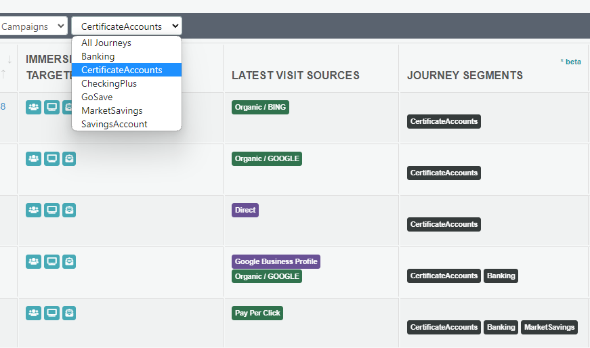This screenshot has width=590, height=348.
Task: Open the Campaigns dropdown
Action: [x=33, y=26]
